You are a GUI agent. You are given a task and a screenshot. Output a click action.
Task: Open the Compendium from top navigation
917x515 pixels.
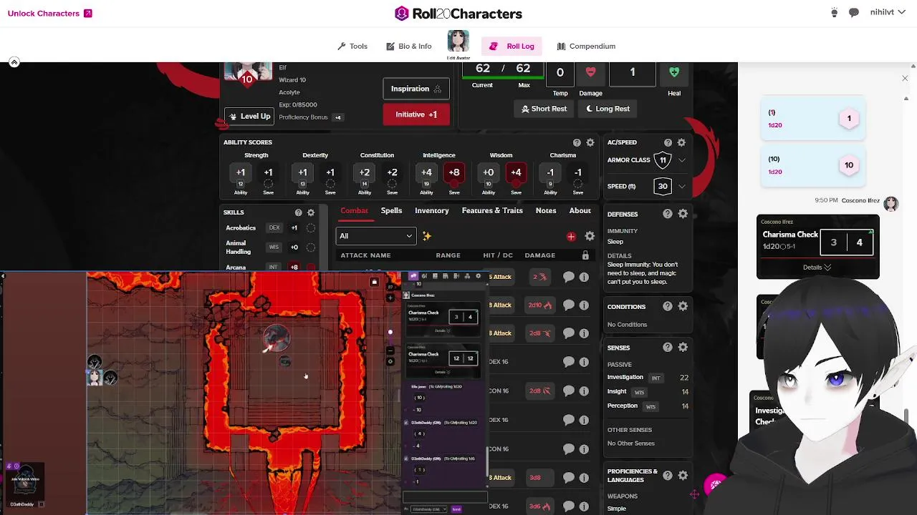tap(586, 46)
